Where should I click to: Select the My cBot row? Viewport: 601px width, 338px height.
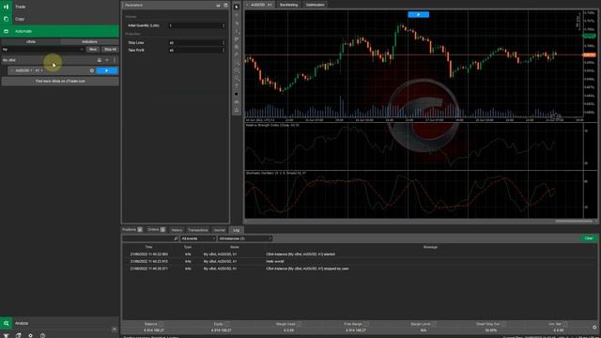[x=59, y=60]
